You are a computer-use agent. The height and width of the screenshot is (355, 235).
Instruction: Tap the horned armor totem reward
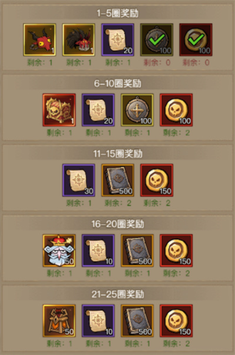pos(59,321)
